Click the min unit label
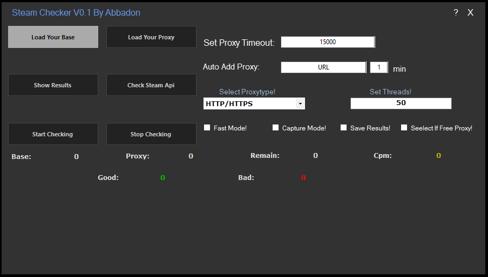This screenshot has width=488, height=277. click(x=399, y=69)
